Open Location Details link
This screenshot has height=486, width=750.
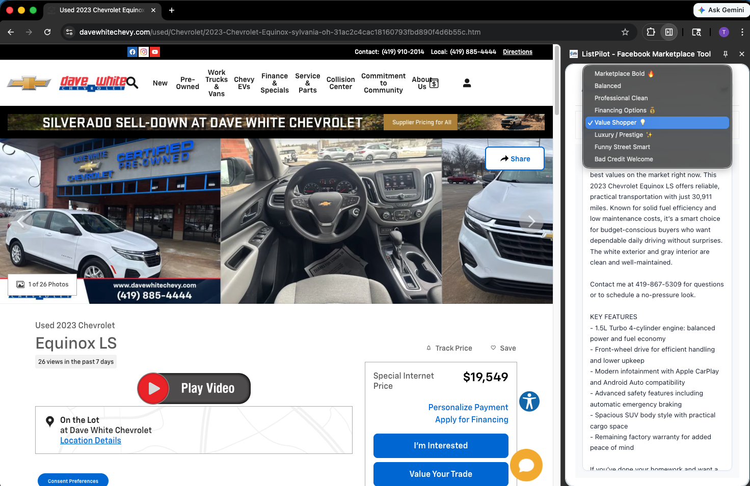pyautogui.click(x=91, y=441)
